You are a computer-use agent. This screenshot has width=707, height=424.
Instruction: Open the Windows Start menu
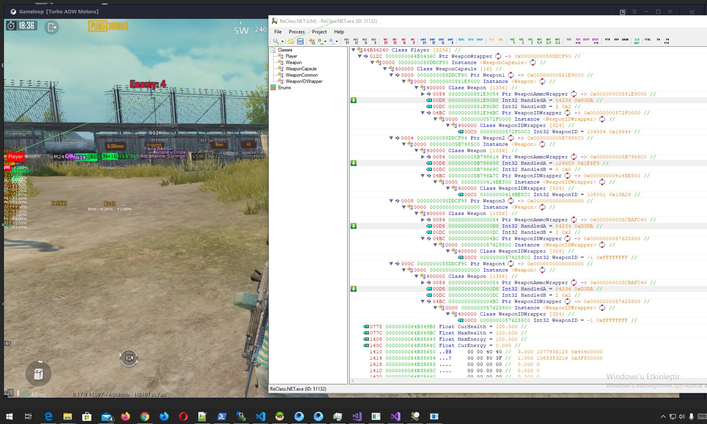point(9,416)
